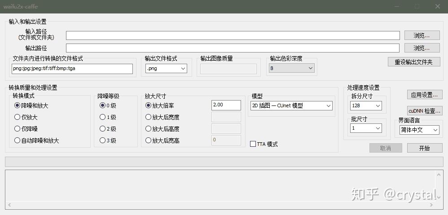Choose noise reduction 1 级
Viewport: 448px width, 215px height.
point(108,117)
